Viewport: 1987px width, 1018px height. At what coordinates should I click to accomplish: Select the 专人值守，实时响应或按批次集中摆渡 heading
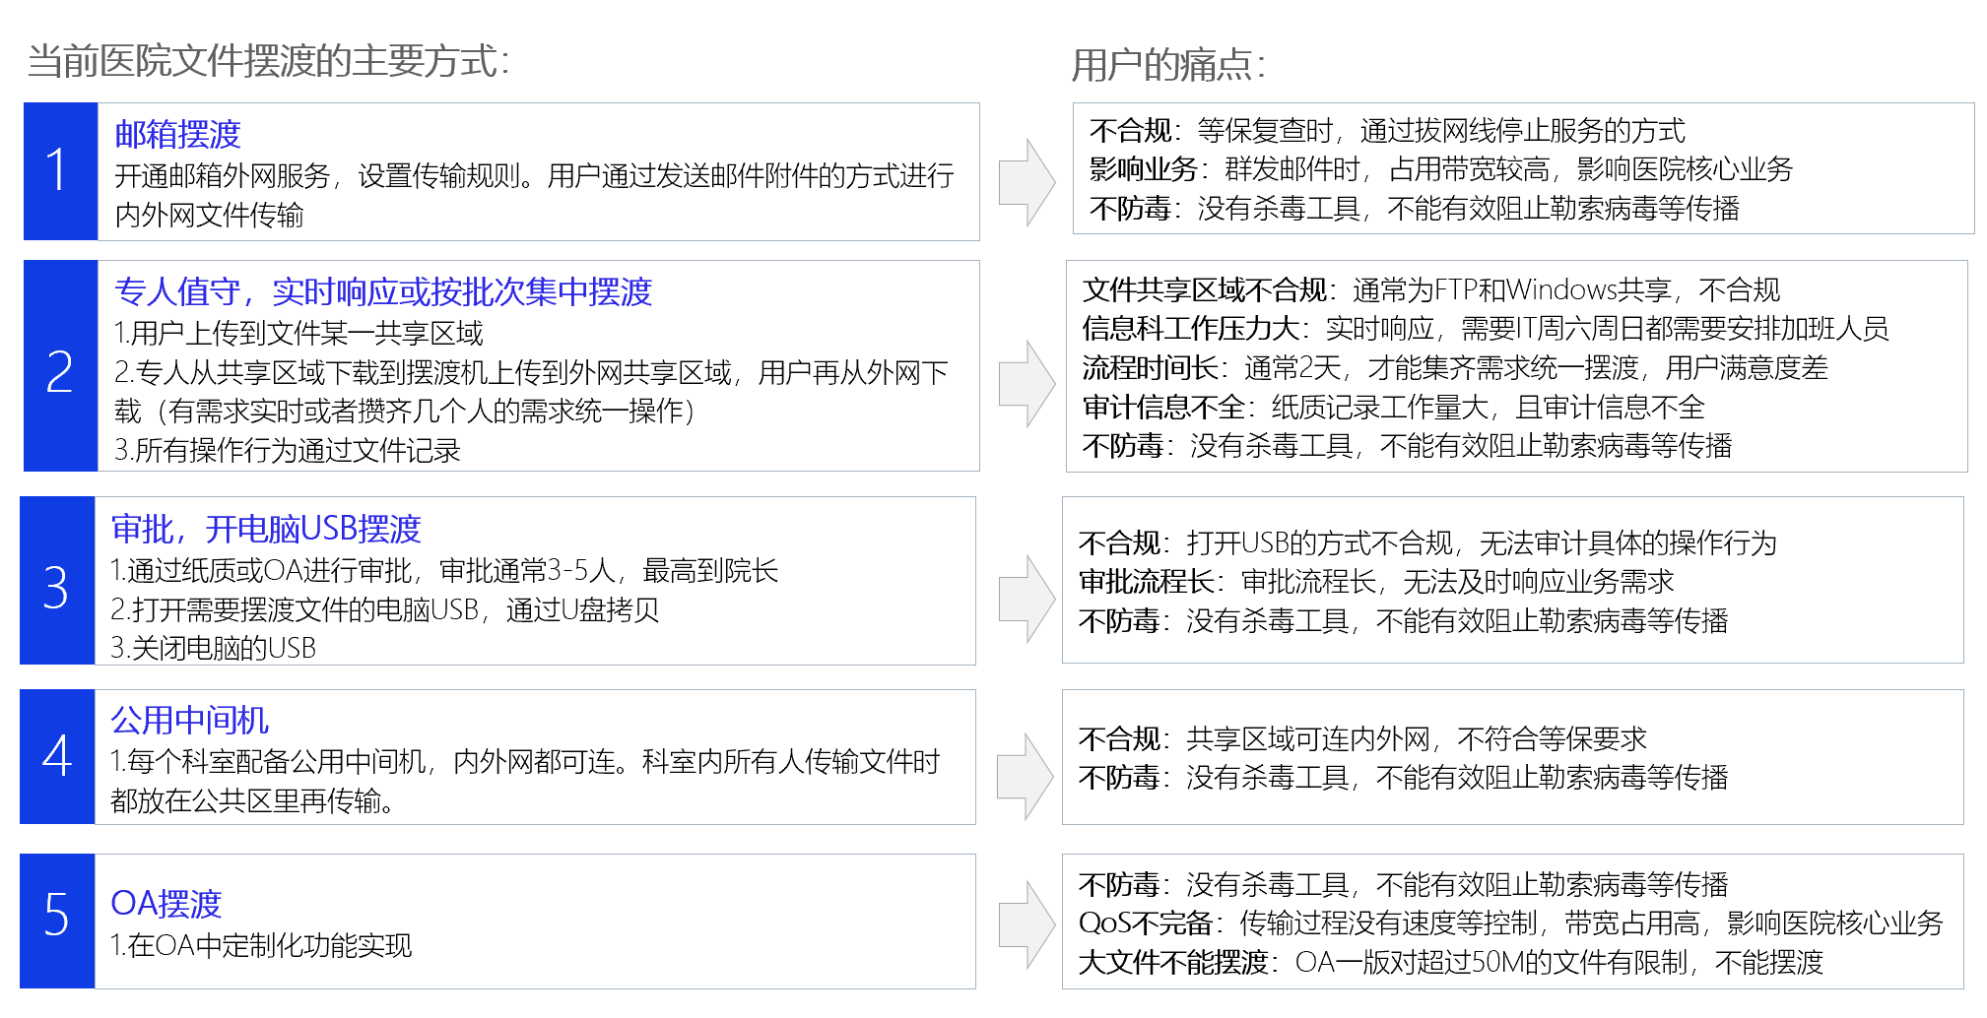tap(383, 291)
